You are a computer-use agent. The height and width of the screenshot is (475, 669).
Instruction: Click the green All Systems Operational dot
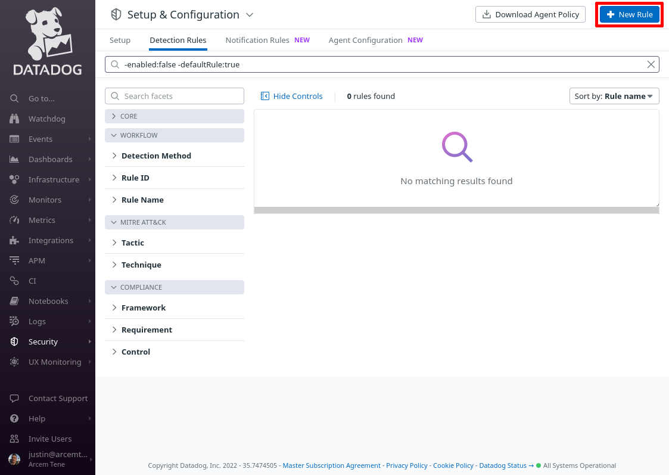pyautogui.click(x=539, y=465)
